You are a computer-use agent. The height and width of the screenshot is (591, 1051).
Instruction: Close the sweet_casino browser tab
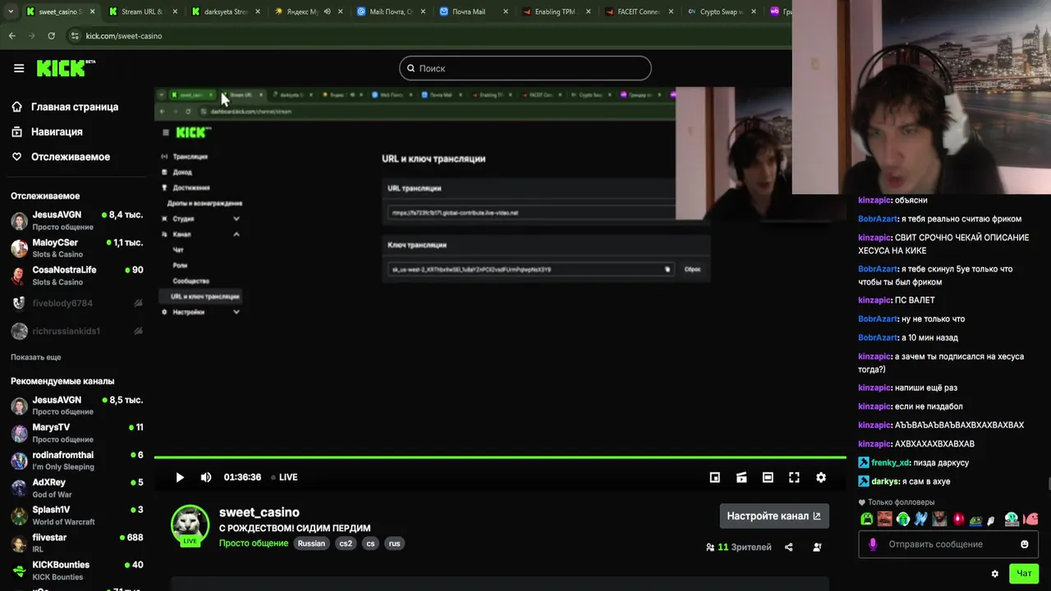(92, 12)
